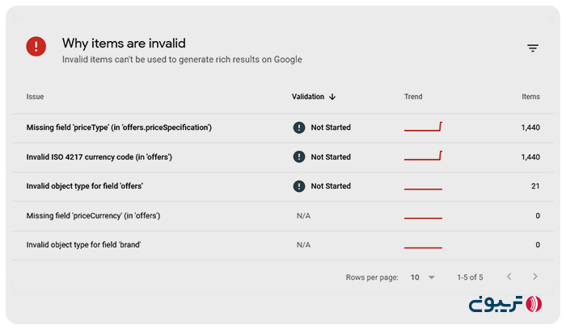Click Not Started icon for ISO 4217 issue
566x329 pixels.
pyautogui.click(x=299, y=157)
